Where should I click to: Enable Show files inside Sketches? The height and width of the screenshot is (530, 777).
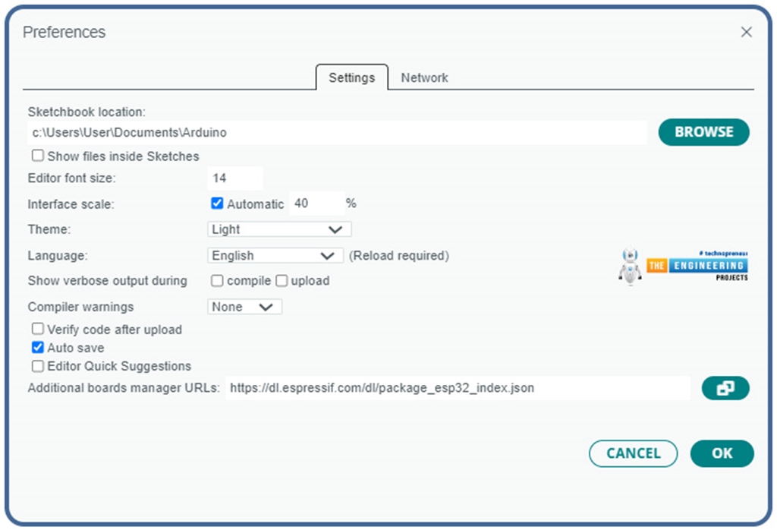point(38,156)
